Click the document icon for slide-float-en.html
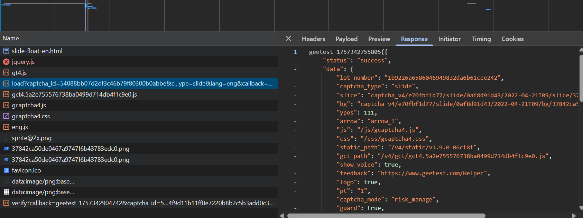Image resolution: width=583 pixels, height=218 pixels. click(6, 51)
